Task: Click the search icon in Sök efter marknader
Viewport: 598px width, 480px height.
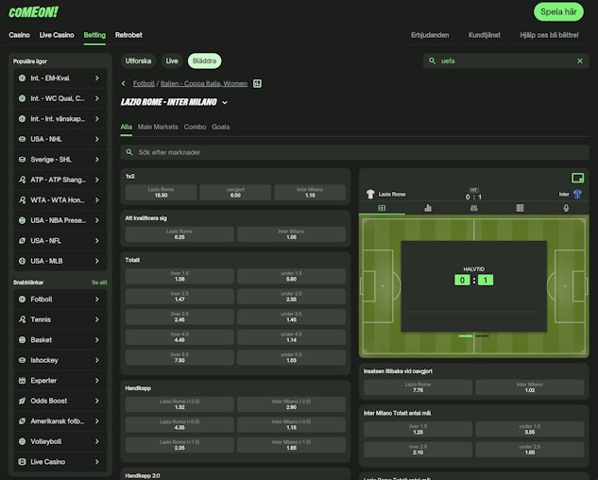Action: pos(129,152)
